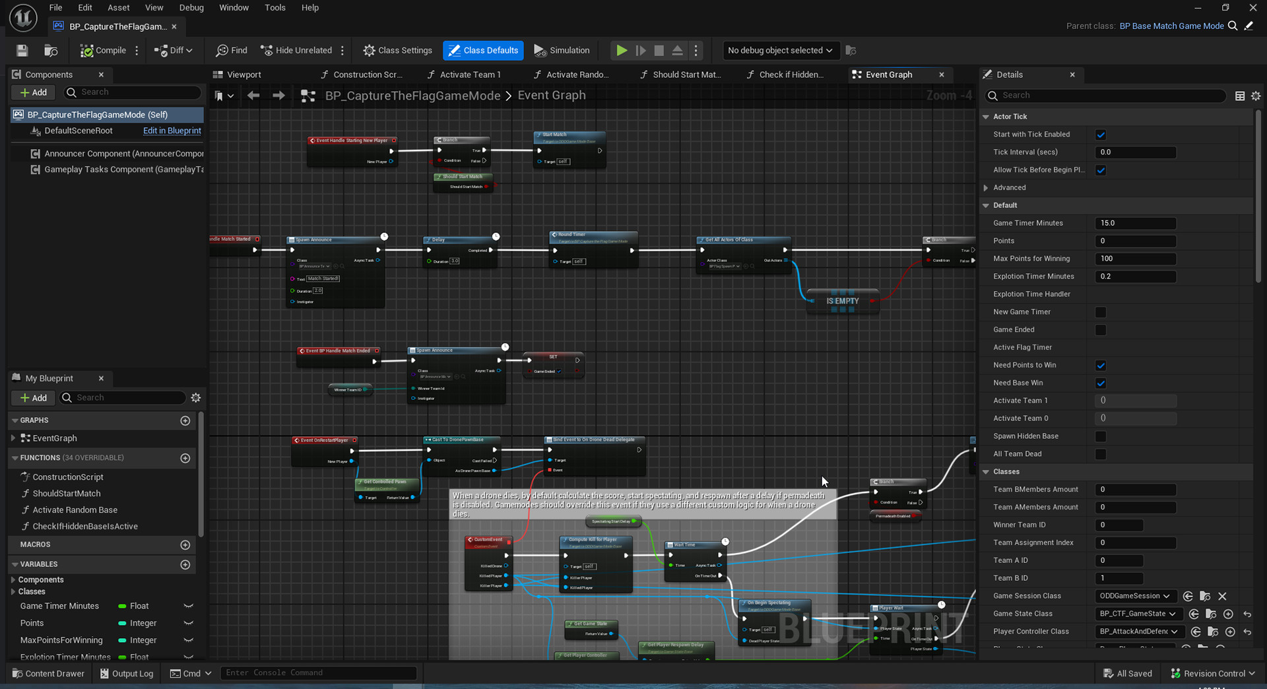Image resolution: width=1267 pixels, height=689 pixels.
Task: Add a new variable with plus icon
Action: pos(185,565)
